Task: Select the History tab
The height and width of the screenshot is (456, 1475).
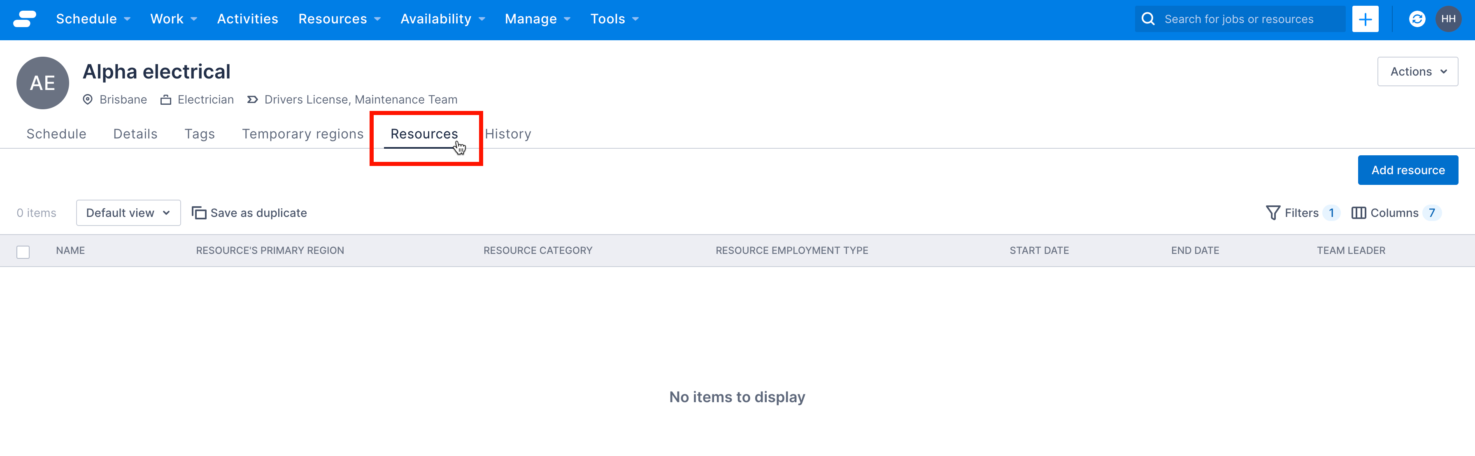Action: tap(508, 134)
